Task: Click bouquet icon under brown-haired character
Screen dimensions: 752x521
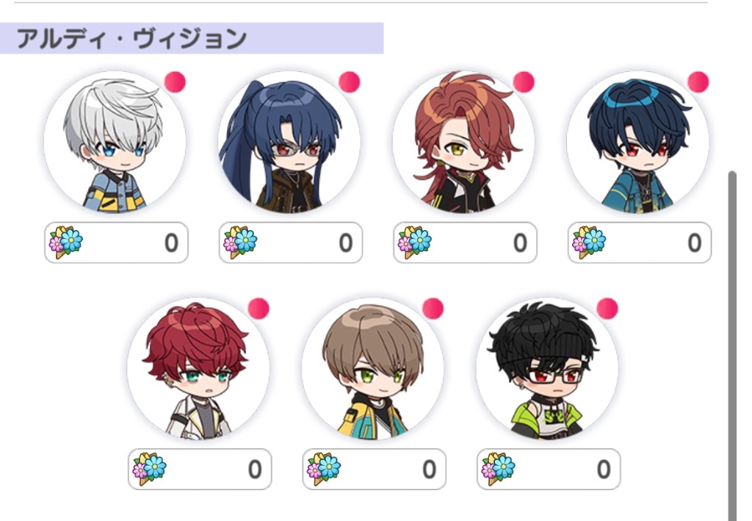Action: click(324, 469)
